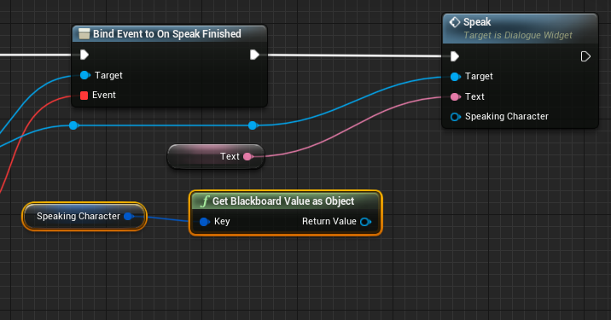This screenshot has width=611, height=320.
Task: Select the Key input pin on Get Blackboard node
Action: point(205,222)
